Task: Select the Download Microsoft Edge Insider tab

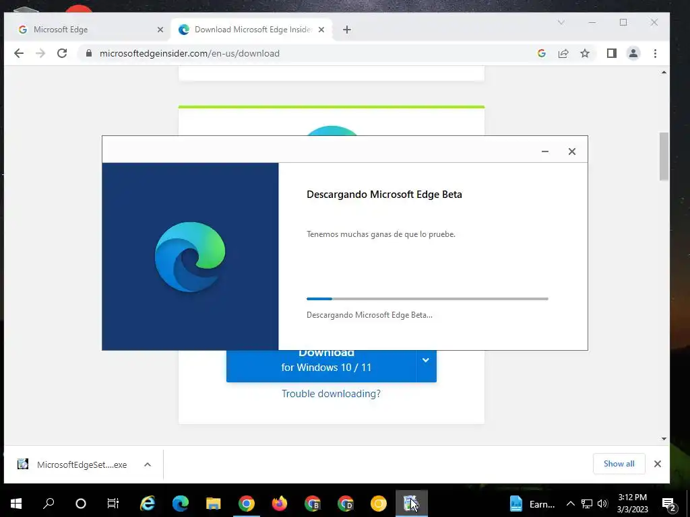Action: 251,30
